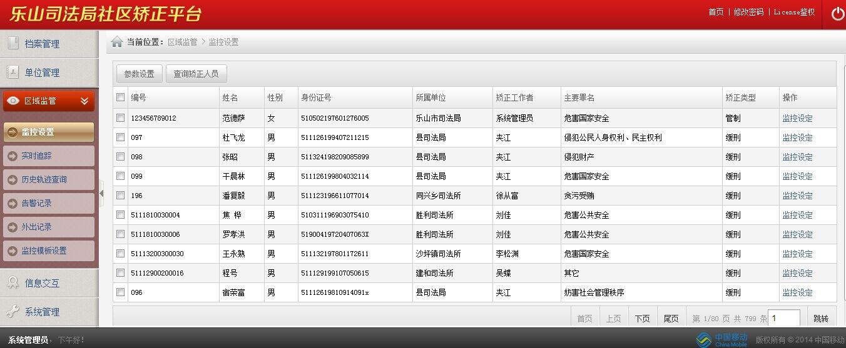Screen dimensions: 846x348
Task: Click the arrow icon beside 外出记录
Action: pyautogui.click(x=12, y=227)
